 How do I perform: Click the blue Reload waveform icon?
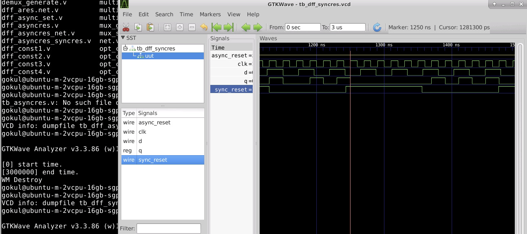pos(377,27)
